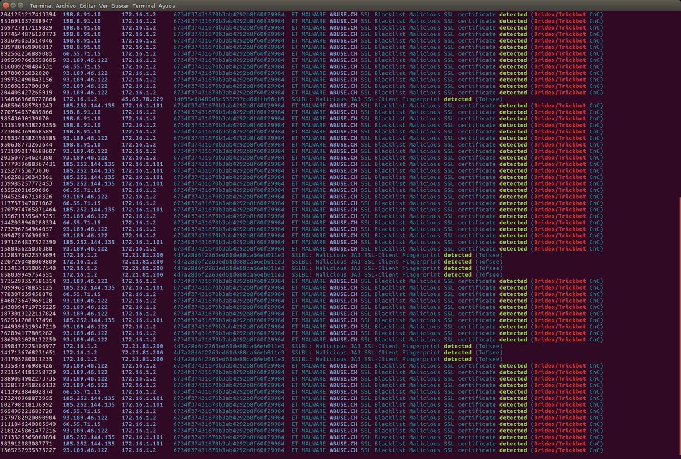
Task: Click event ID 1328179418266132
Action: tap(28, 385)
